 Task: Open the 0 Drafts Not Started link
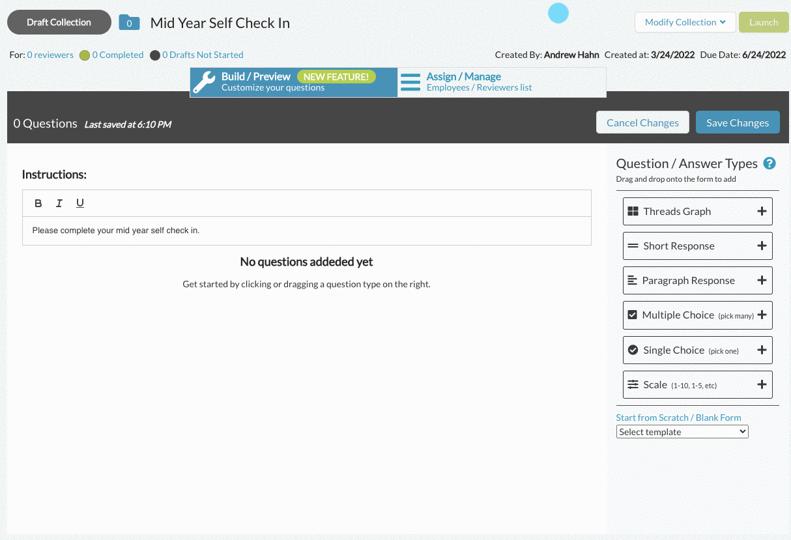coord(203,55)
